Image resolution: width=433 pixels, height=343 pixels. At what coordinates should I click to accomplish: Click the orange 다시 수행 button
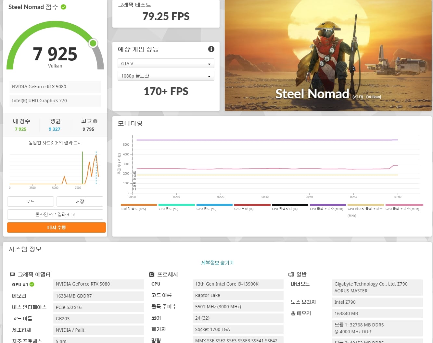tap(57, 227)
